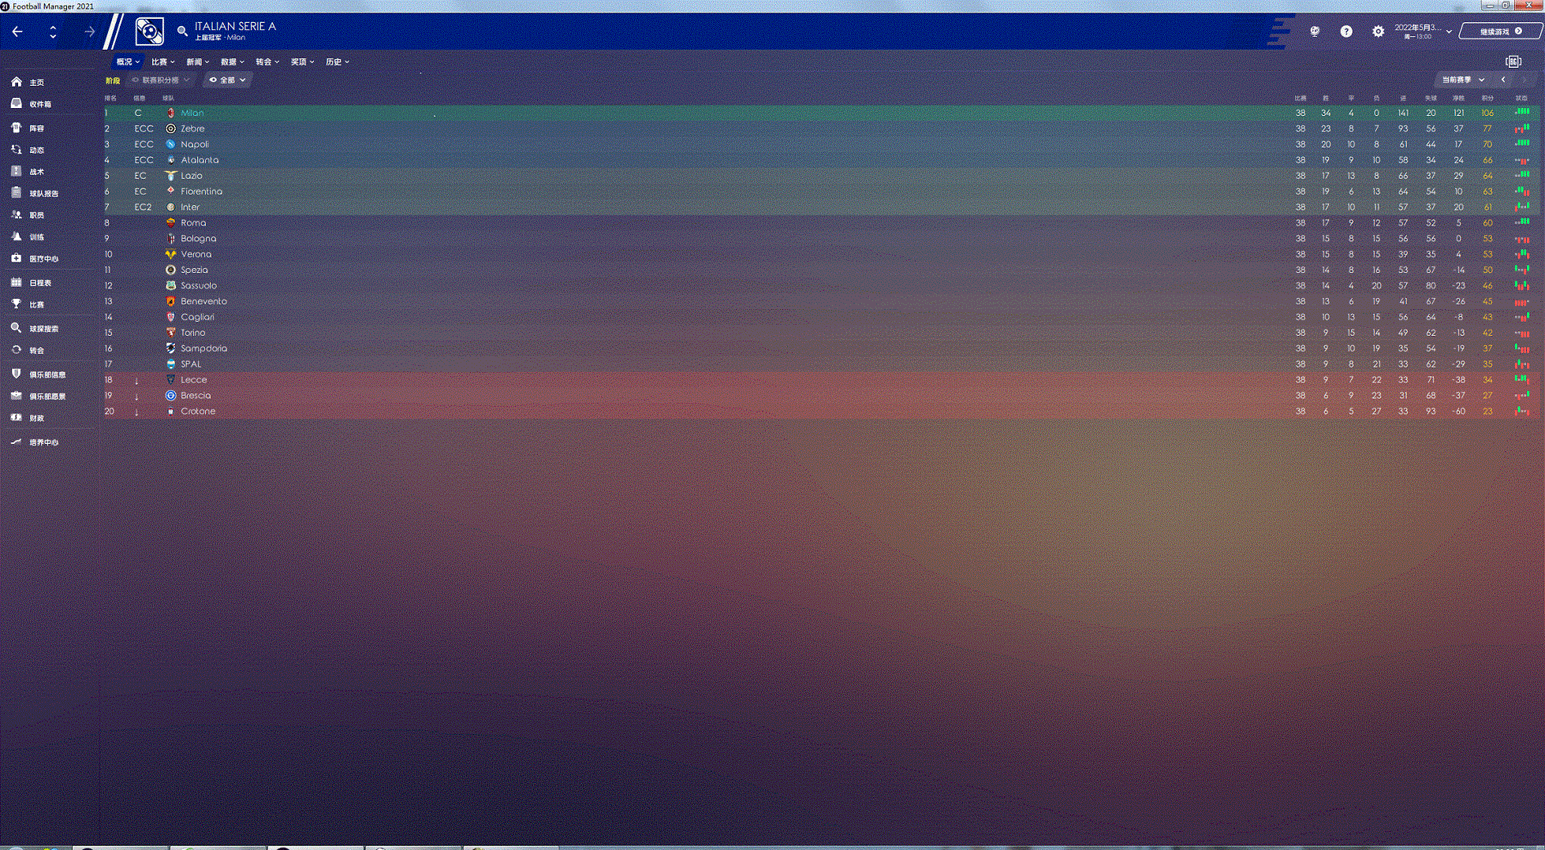Image resolution: width=1545 pixels, height=850 pixels.
Task: Click the screen layout icon below continue button
Action: point(1513,62)
